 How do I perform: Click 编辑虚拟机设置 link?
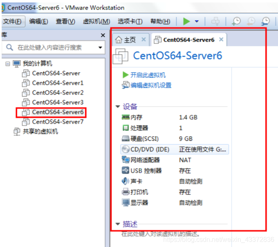click(151, 85)
